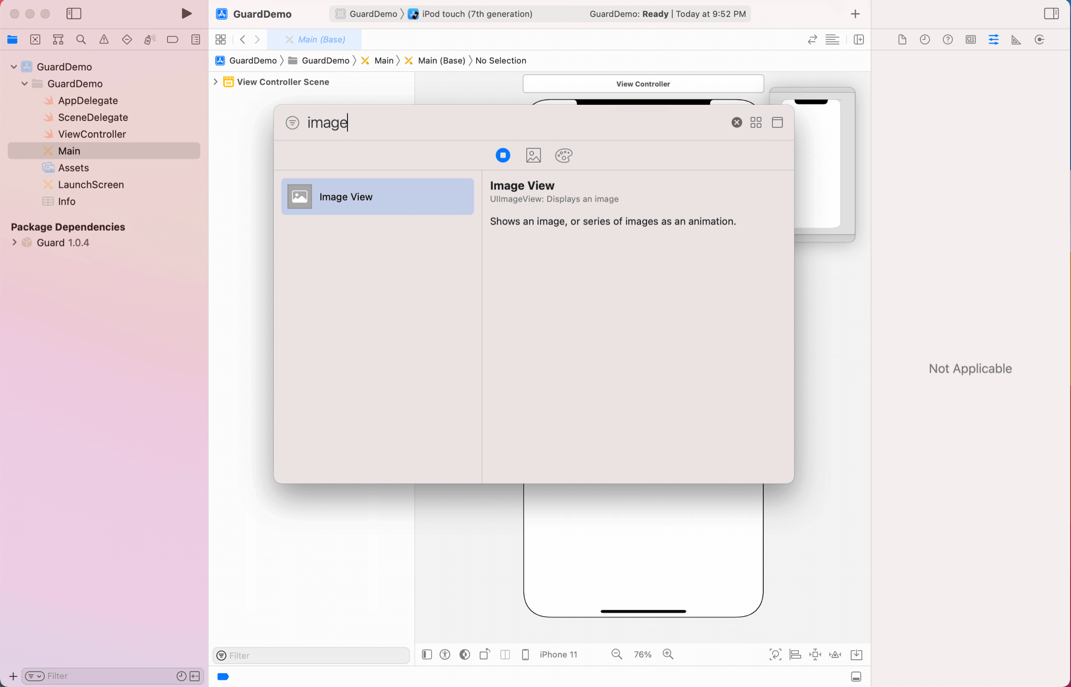Open the Find navigator magnifier icon
Screen dimensions: 1071x687
[81, 40]
